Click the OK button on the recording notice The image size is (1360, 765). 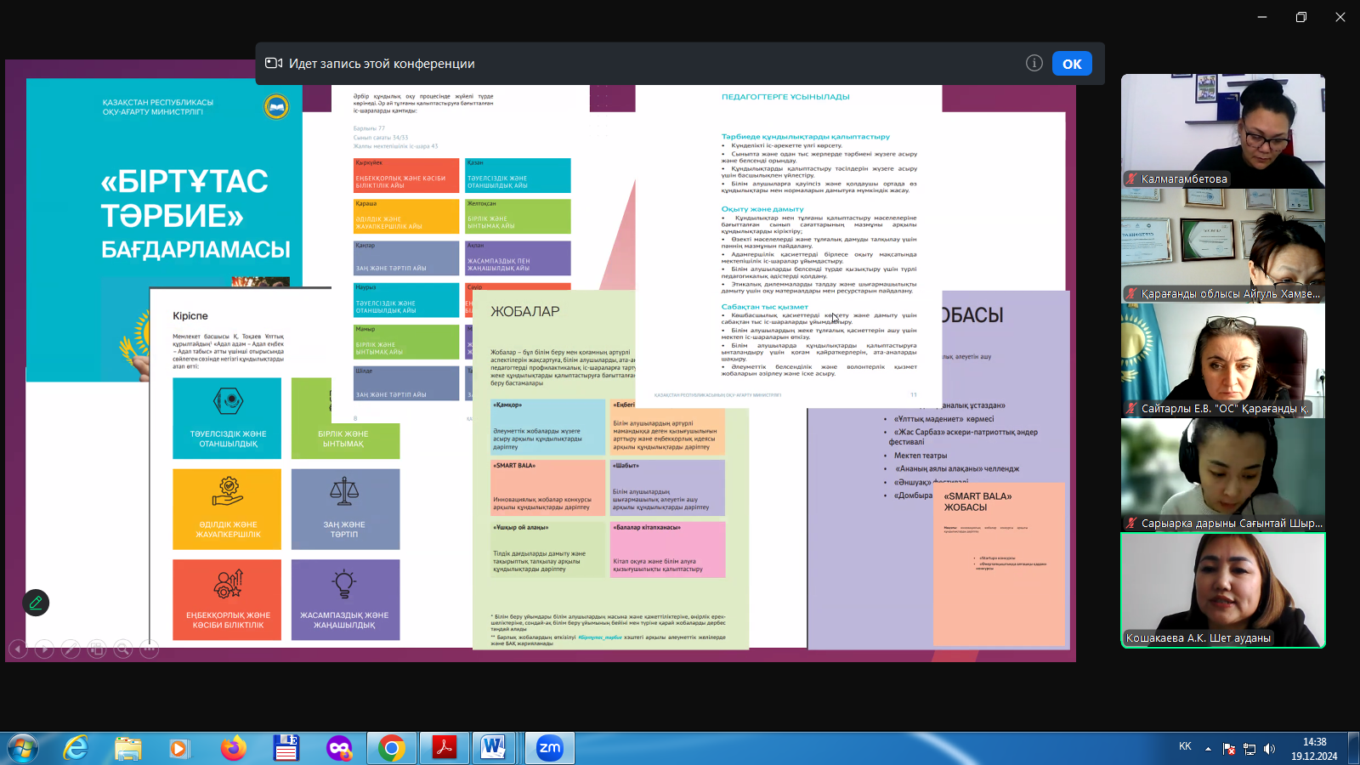click(1072, 64)
